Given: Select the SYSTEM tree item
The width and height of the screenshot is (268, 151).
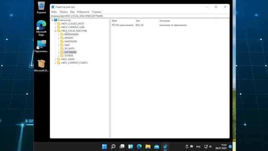Looking at the screenshot, I should [69, 56].
